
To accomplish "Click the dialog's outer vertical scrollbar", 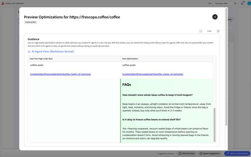I will [x=226, y=67].
